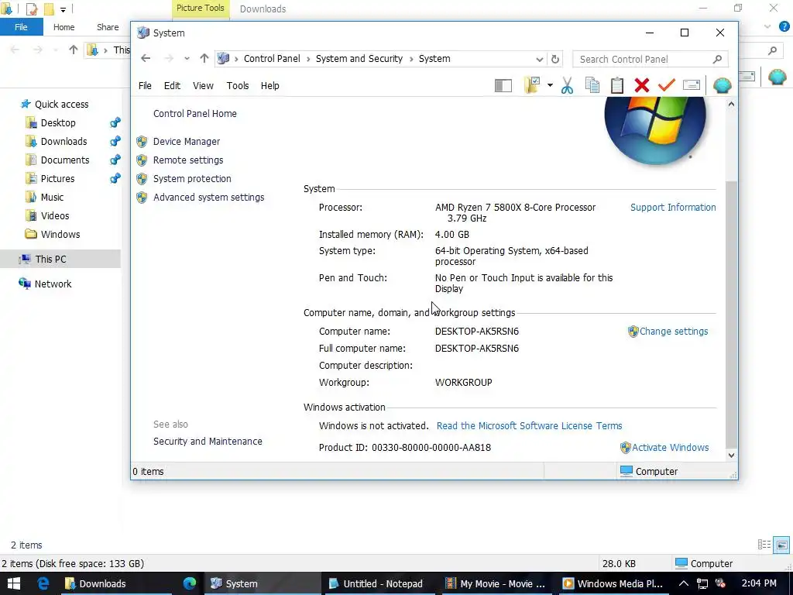Select Windows folder in Quick access
The width and height of the screenshot is (793, 595).
click(x=60, y=235)
